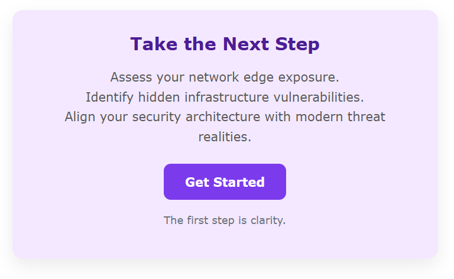Click the word "Align" in the third line
454x279 pixels.
coord(80,117)
